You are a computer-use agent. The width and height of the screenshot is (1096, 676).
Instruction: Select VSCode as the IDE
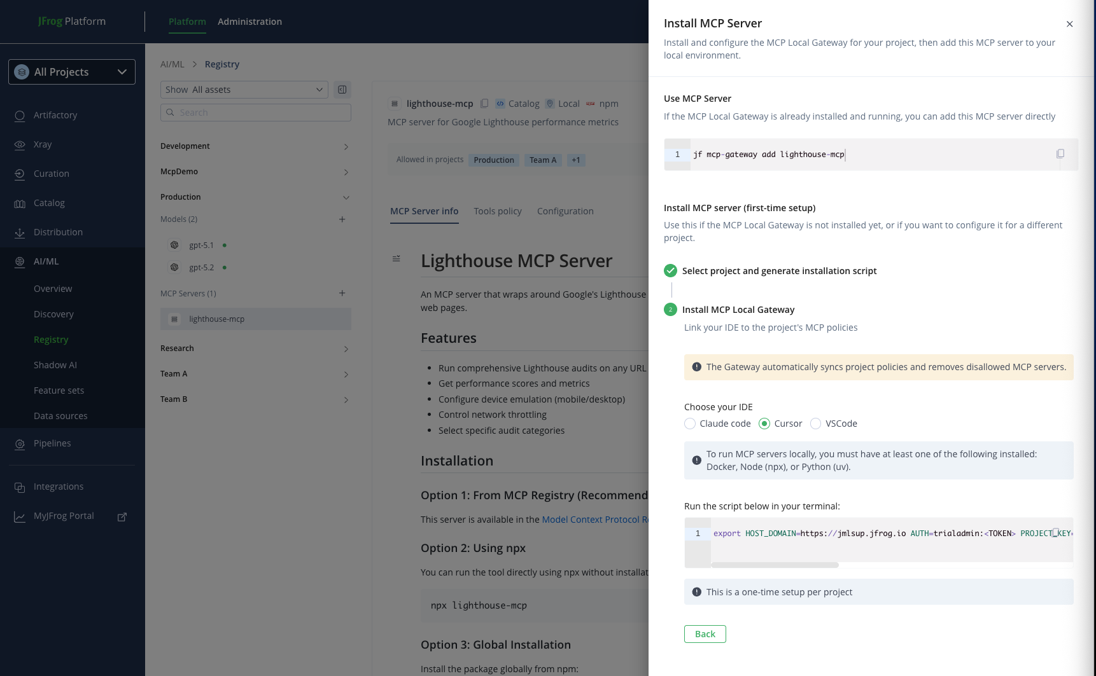click(815, 424)
